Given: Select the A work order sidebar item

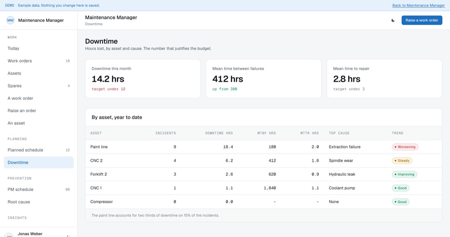Looking at the screenshot, I should click(x=39, y=98).
